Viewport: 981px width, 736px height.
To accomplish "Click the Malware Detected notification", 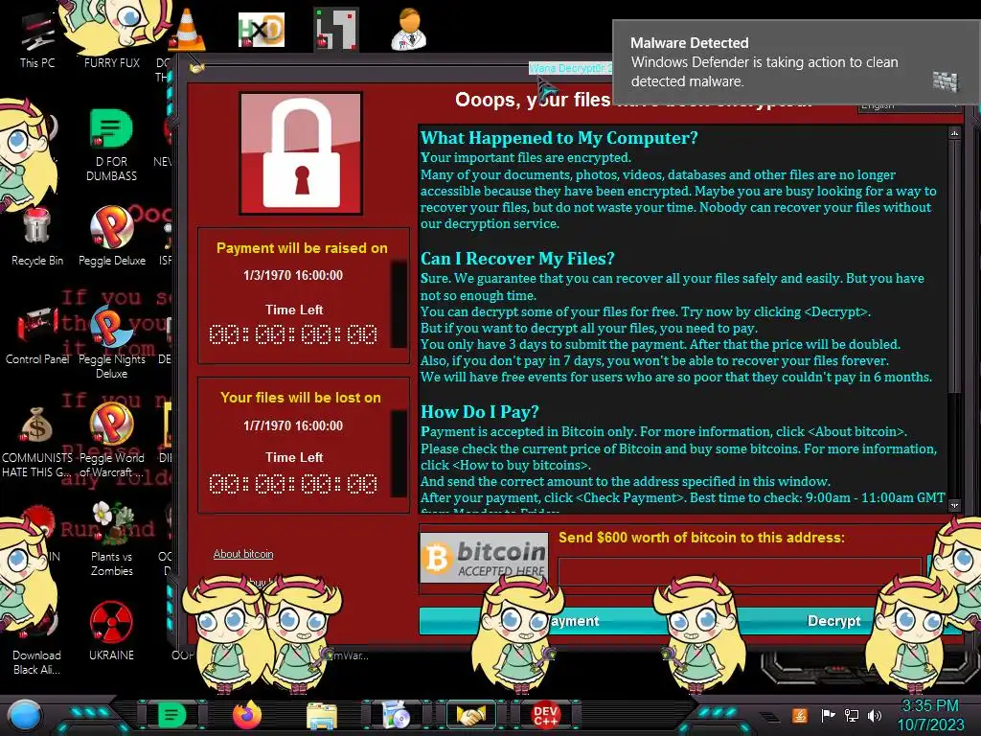I will click(796, 62).
